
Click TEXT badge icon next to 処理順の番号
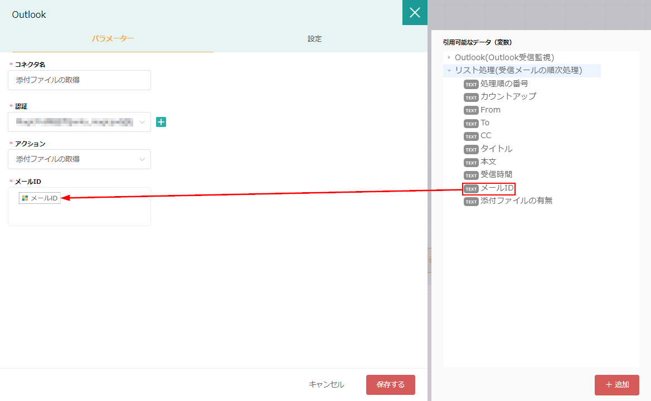[471, 85]
